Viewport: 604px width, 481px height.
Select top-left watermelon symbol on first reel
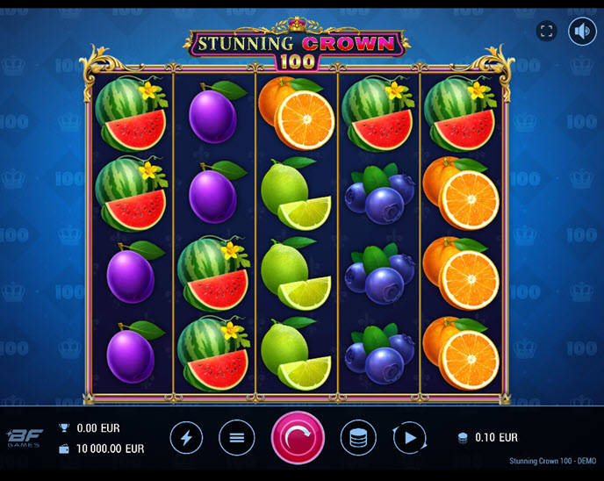tap(131, 113)
